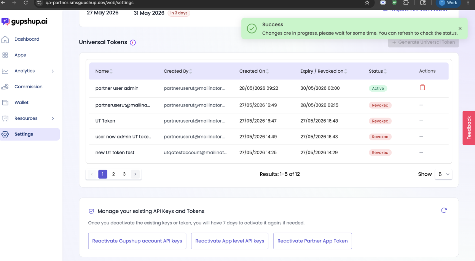Expand the Resources submenu chevron
Screen dimensions: 475x261
pos(53,118)
